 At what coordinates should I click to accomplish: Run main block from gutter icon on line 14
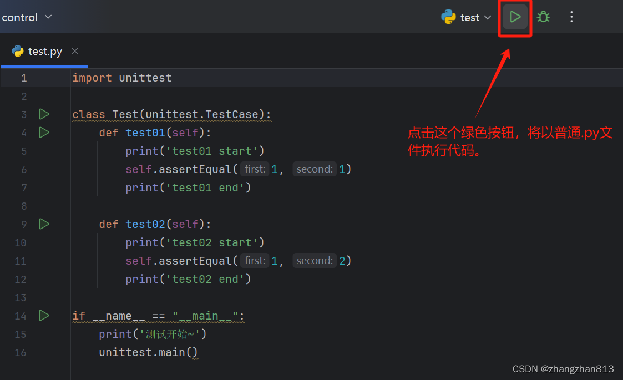click(44, 316)
